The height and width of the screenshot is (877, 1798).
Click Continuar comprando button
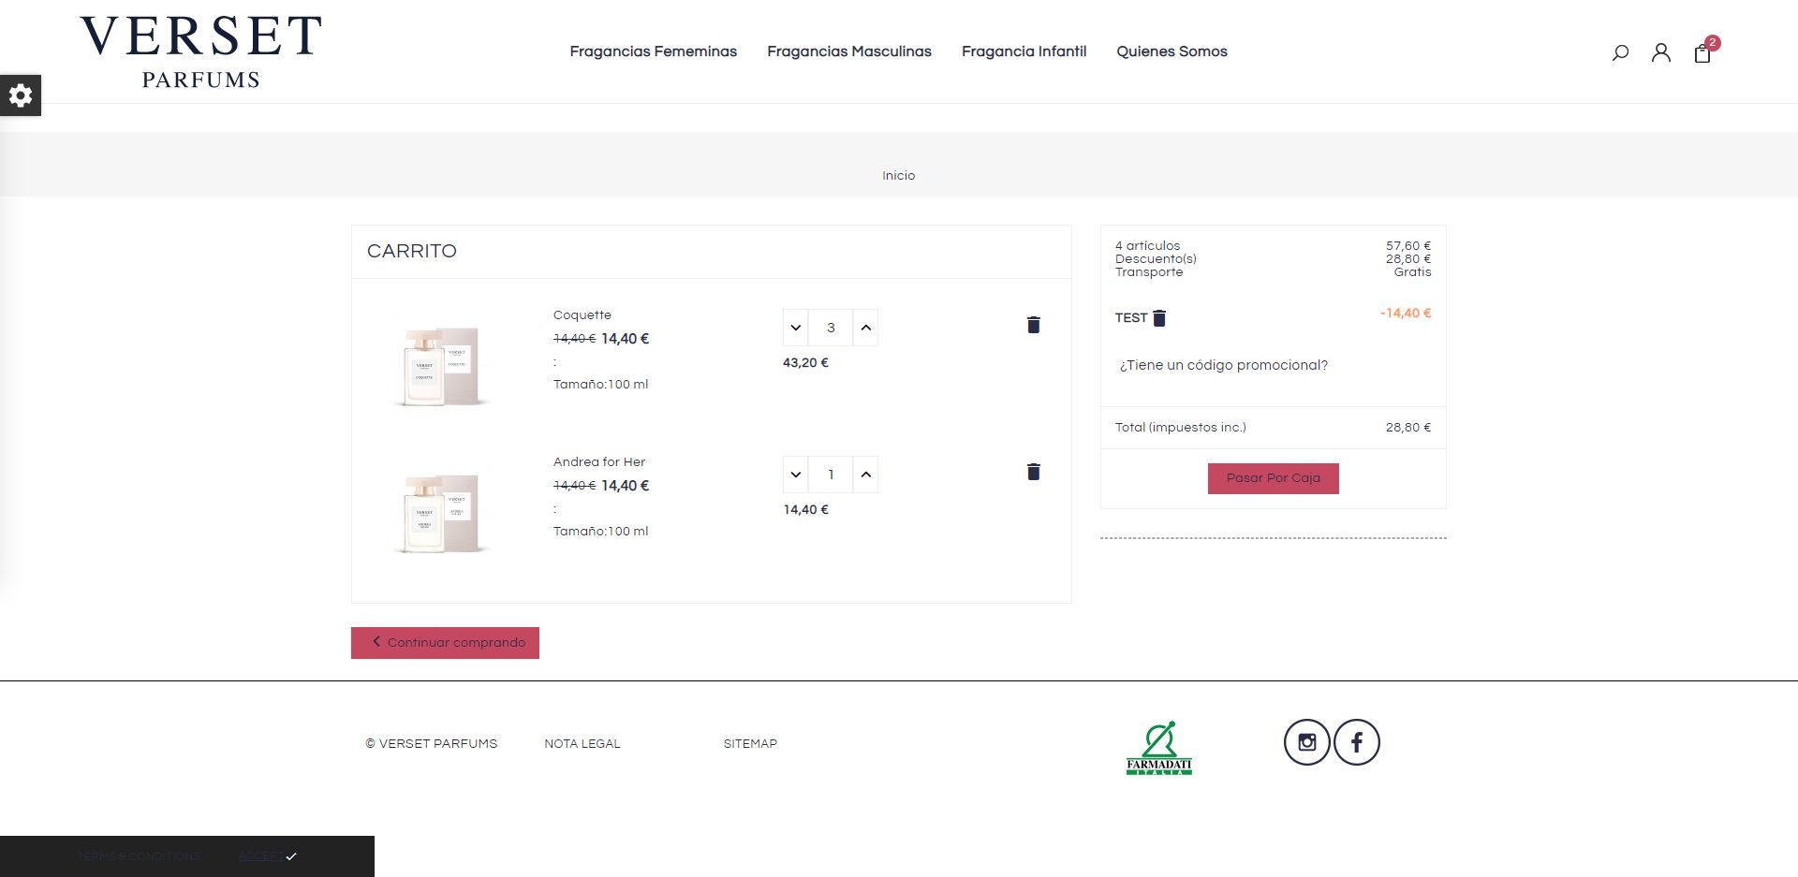point(445,643)
